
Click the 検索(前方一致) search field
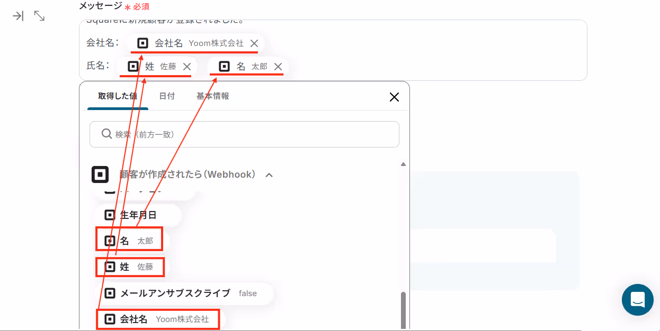[x=244, y=134]
